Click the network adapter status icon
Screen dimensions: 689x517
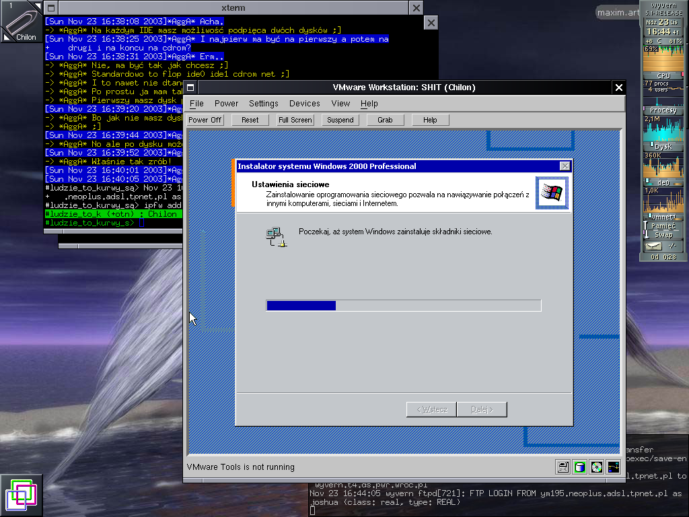point(613,467)
